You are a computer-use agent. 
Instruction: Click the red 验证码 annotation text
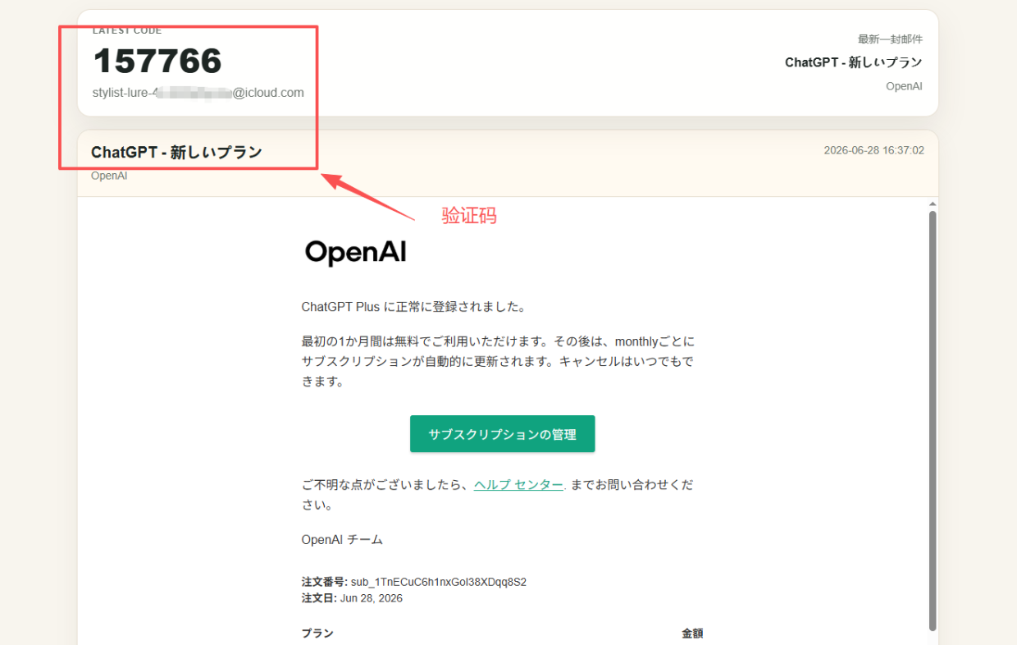pyautogui.click(x=469, y=216)
